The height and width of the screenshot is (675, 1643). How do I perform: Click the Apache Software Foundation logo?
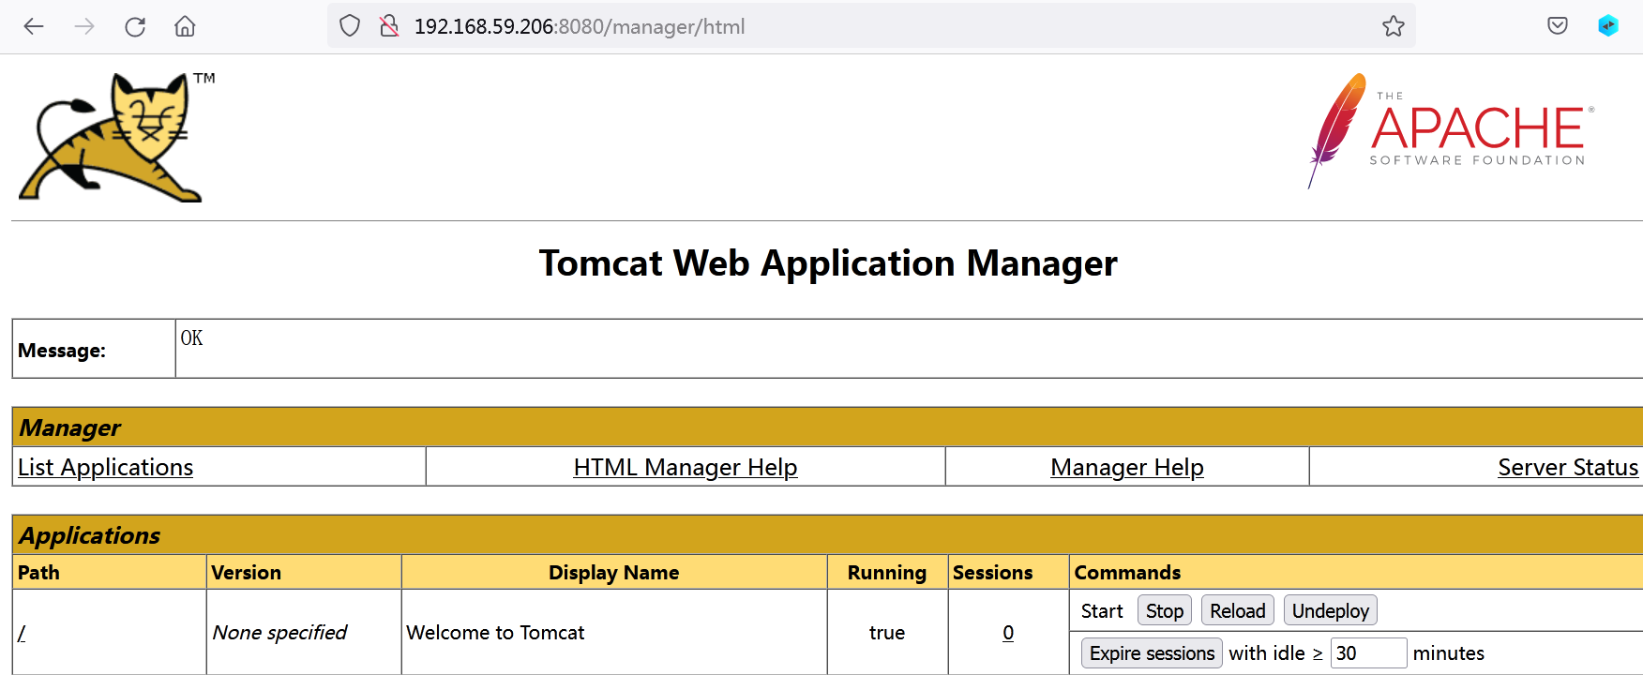pyautogui.click(x=1452, y=131)
